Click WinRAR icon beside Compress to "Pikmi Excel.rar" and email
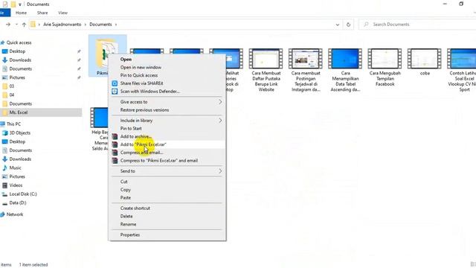This screenshot has width=476, height=268. pyautogui.click(x=115, y=161)
